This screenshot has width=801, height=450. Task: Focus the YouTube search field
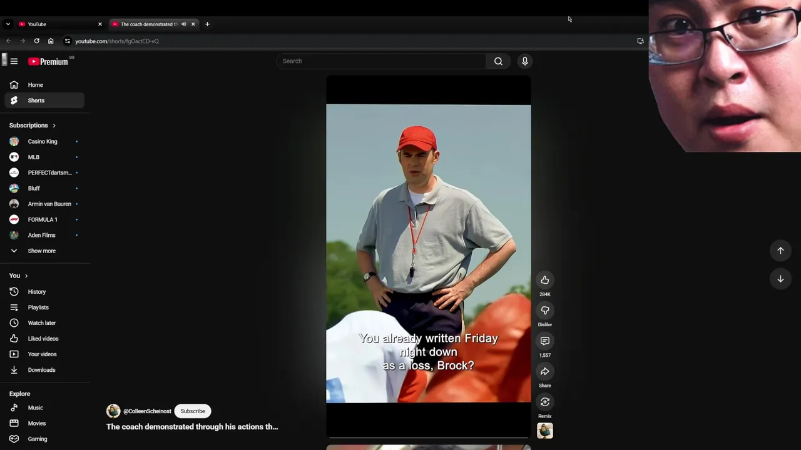(x=381, y=61)
